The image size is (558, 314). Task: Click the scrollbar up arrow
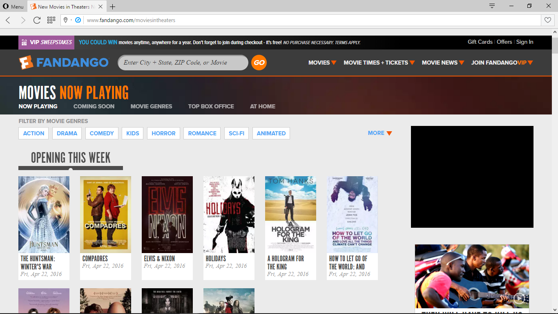coord(555,32)
